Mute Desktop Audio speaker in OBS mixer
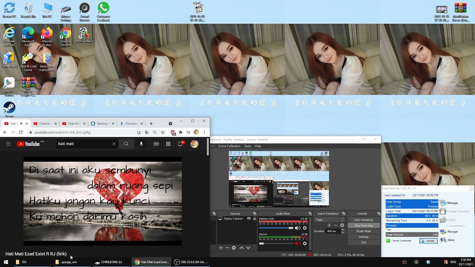Viewport: 475px width, 267px height. click(x=297, y=228)
